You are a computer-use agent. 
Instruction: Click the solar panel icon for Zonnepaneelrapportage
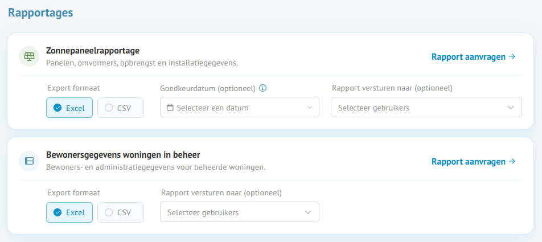click(29, 56)
